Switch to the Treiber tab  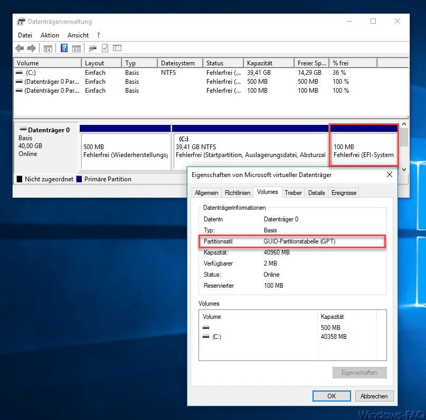tap(293, 192)
